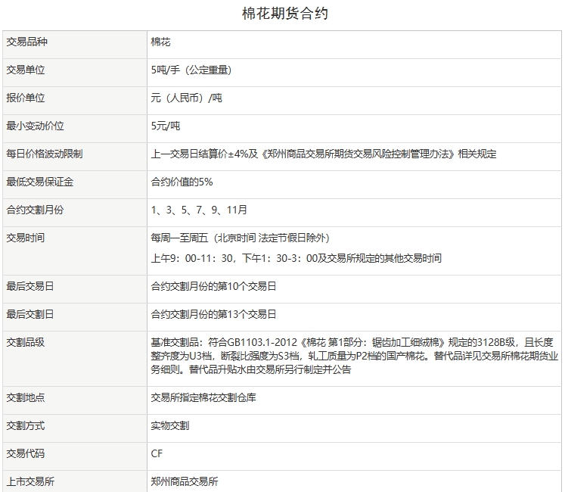Screen dimensions: 565x492
Task: Click the CF trading code value
Action: [x=157, y=453]
